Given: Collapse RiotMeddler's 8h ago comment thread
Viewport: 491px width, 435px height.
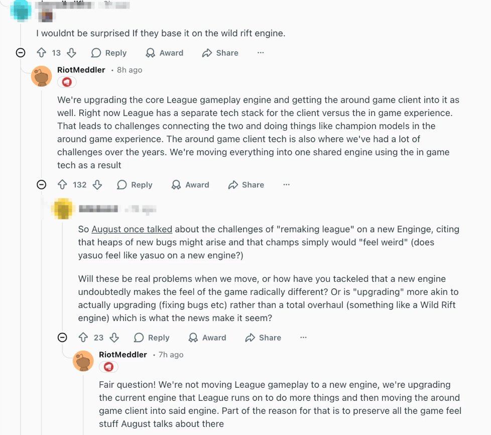Looking at the screenshot, I should pyautogui.click(x=42, y=185).
